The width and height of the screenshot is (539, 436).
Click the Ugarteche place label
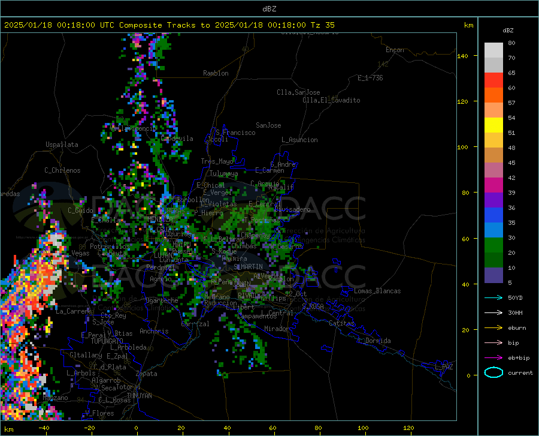162,300
